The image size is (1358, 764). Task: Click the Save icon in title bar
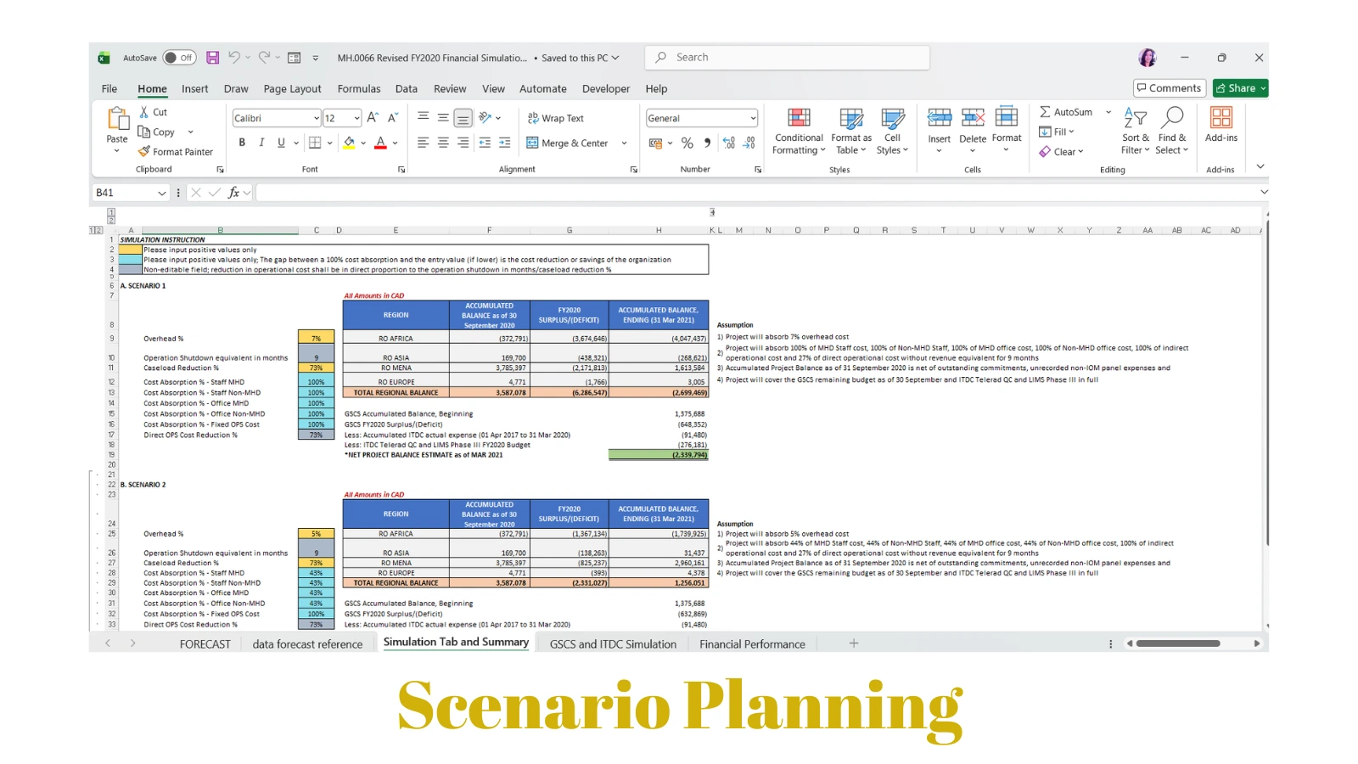[212, 58]
